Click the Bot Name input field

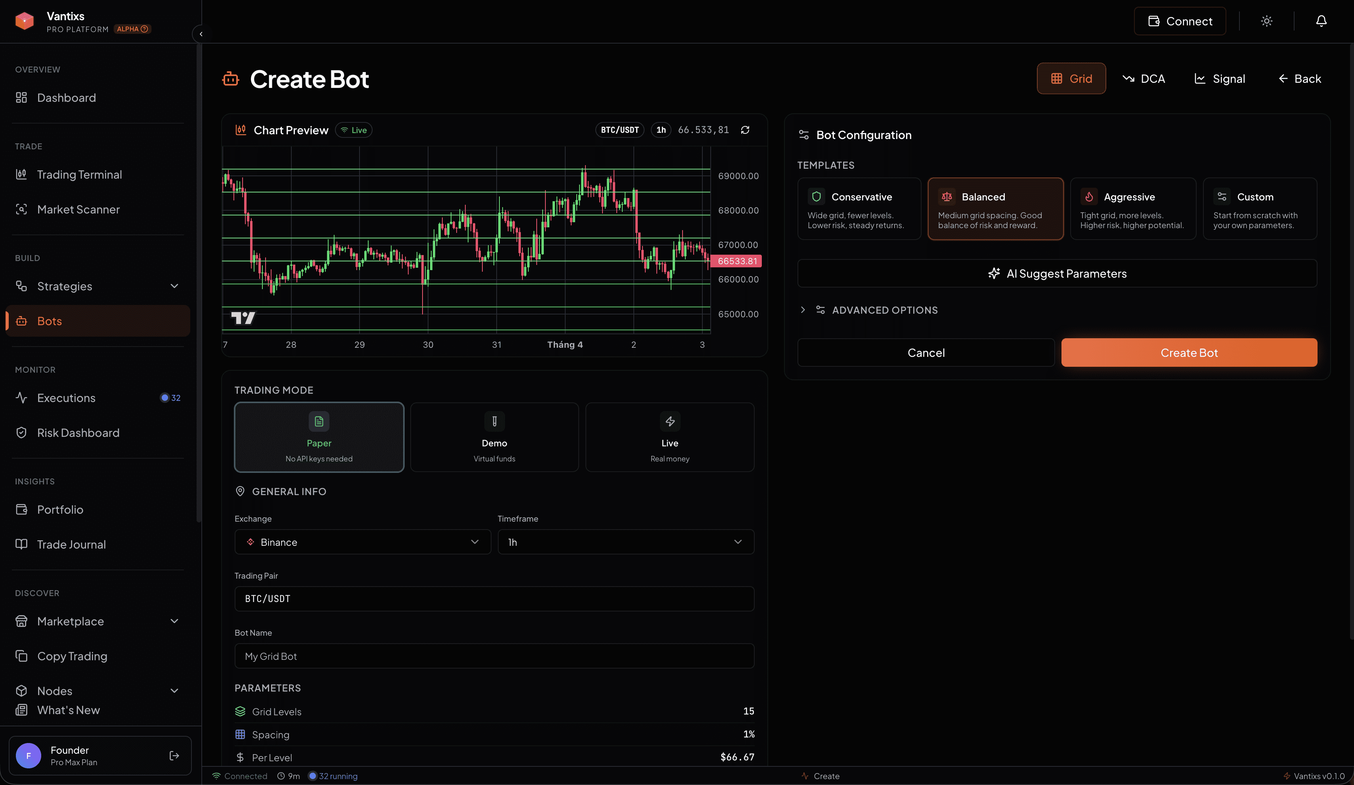click(x=494, y=655)
